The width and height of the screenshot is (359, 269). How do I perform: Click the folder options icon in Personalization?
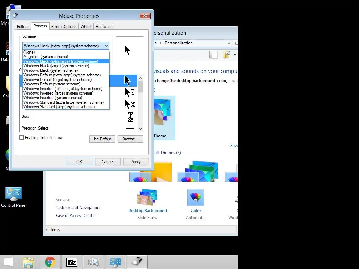click(226, 55)
